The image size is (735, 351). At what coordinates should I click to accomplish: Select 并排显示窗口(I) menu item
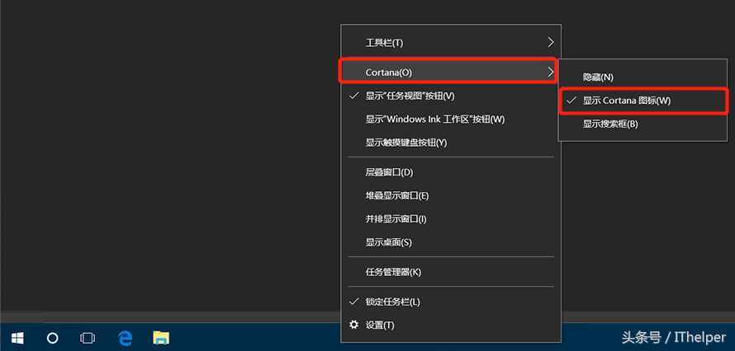(x=396, y=218)
